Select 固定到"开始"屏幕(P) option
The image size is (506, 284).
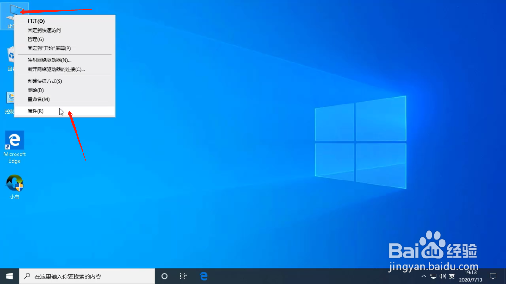tap(65, 48)
